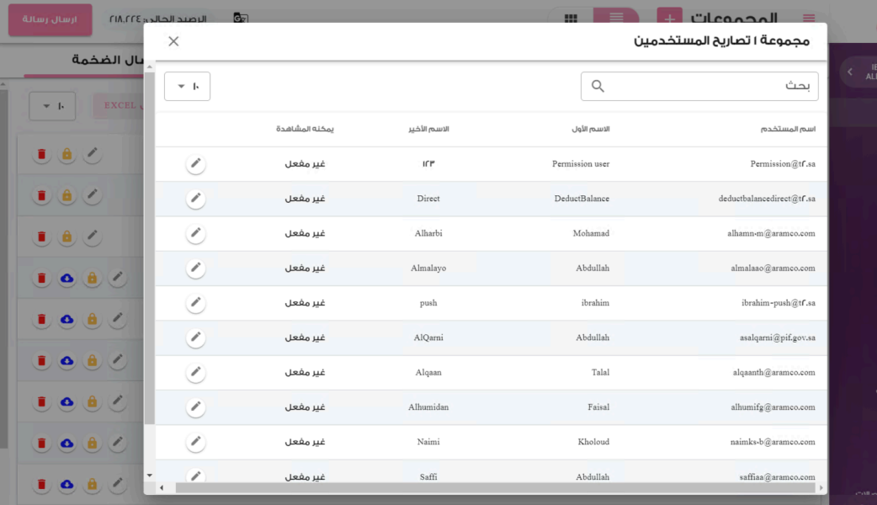
Task: Click the الاسم الأخير column header
Action: 428,129
